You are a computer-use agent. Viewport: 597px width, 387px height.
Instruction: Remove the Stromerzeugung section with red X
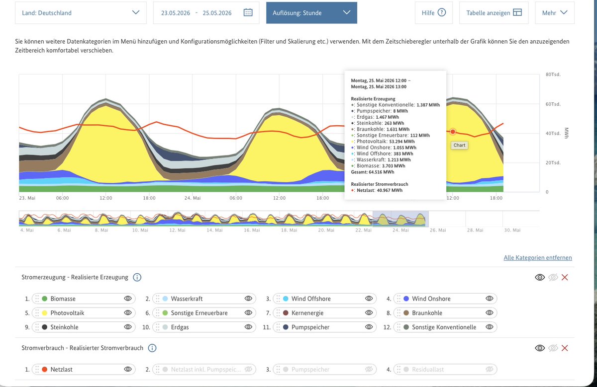(x=565, y=277)
